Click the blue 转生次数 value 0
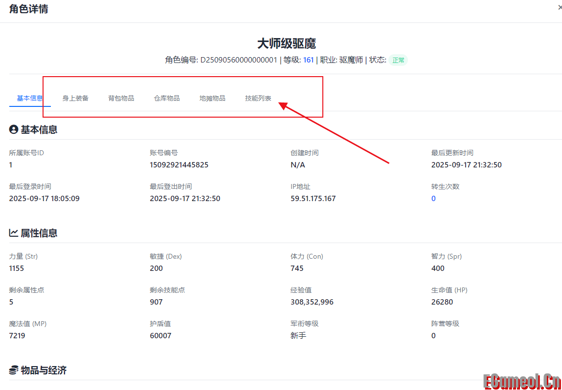 pyautogui.click(x=432, y=198)
